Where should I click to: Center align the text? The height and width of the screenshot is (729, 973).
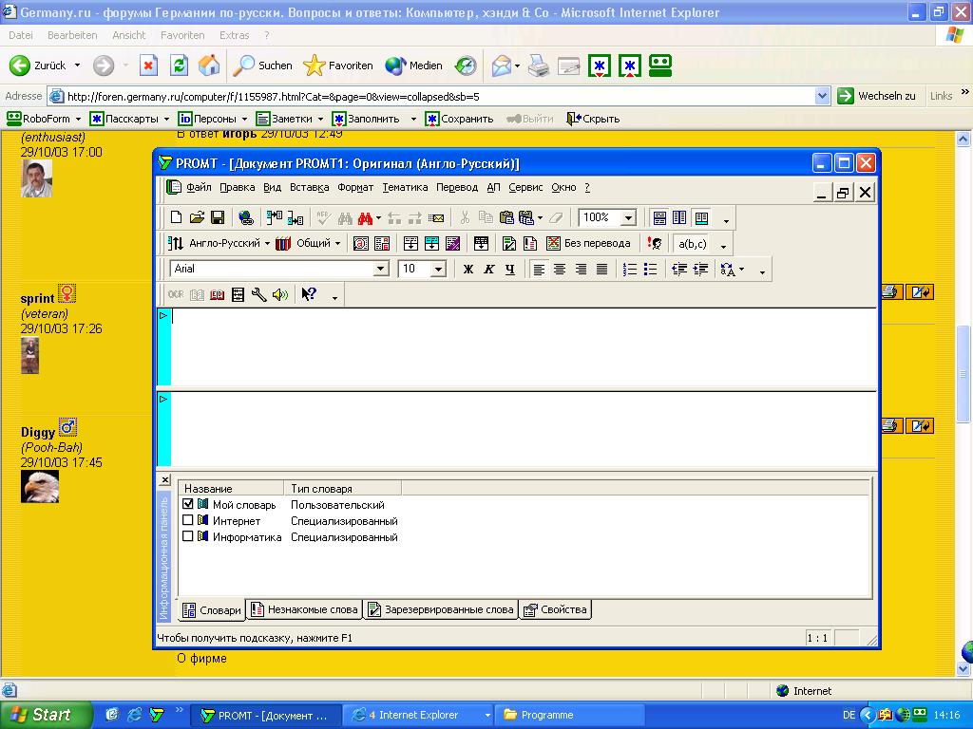tap(560, 269)
